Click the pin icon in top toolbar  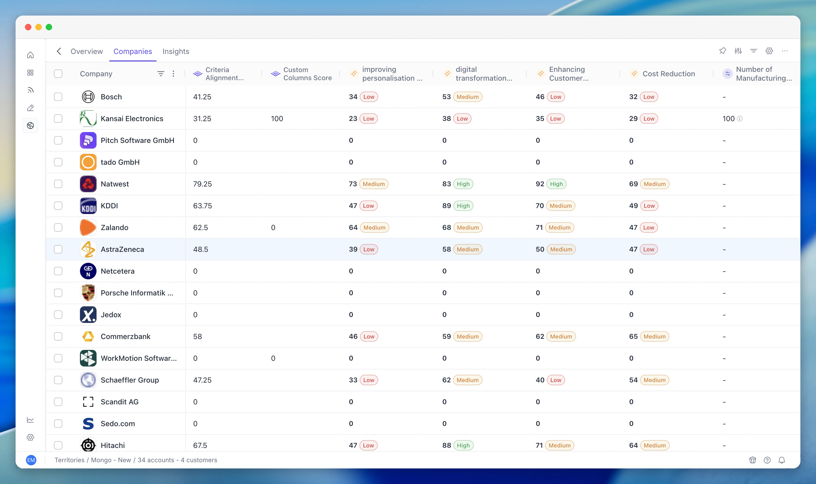pos(722,51)
